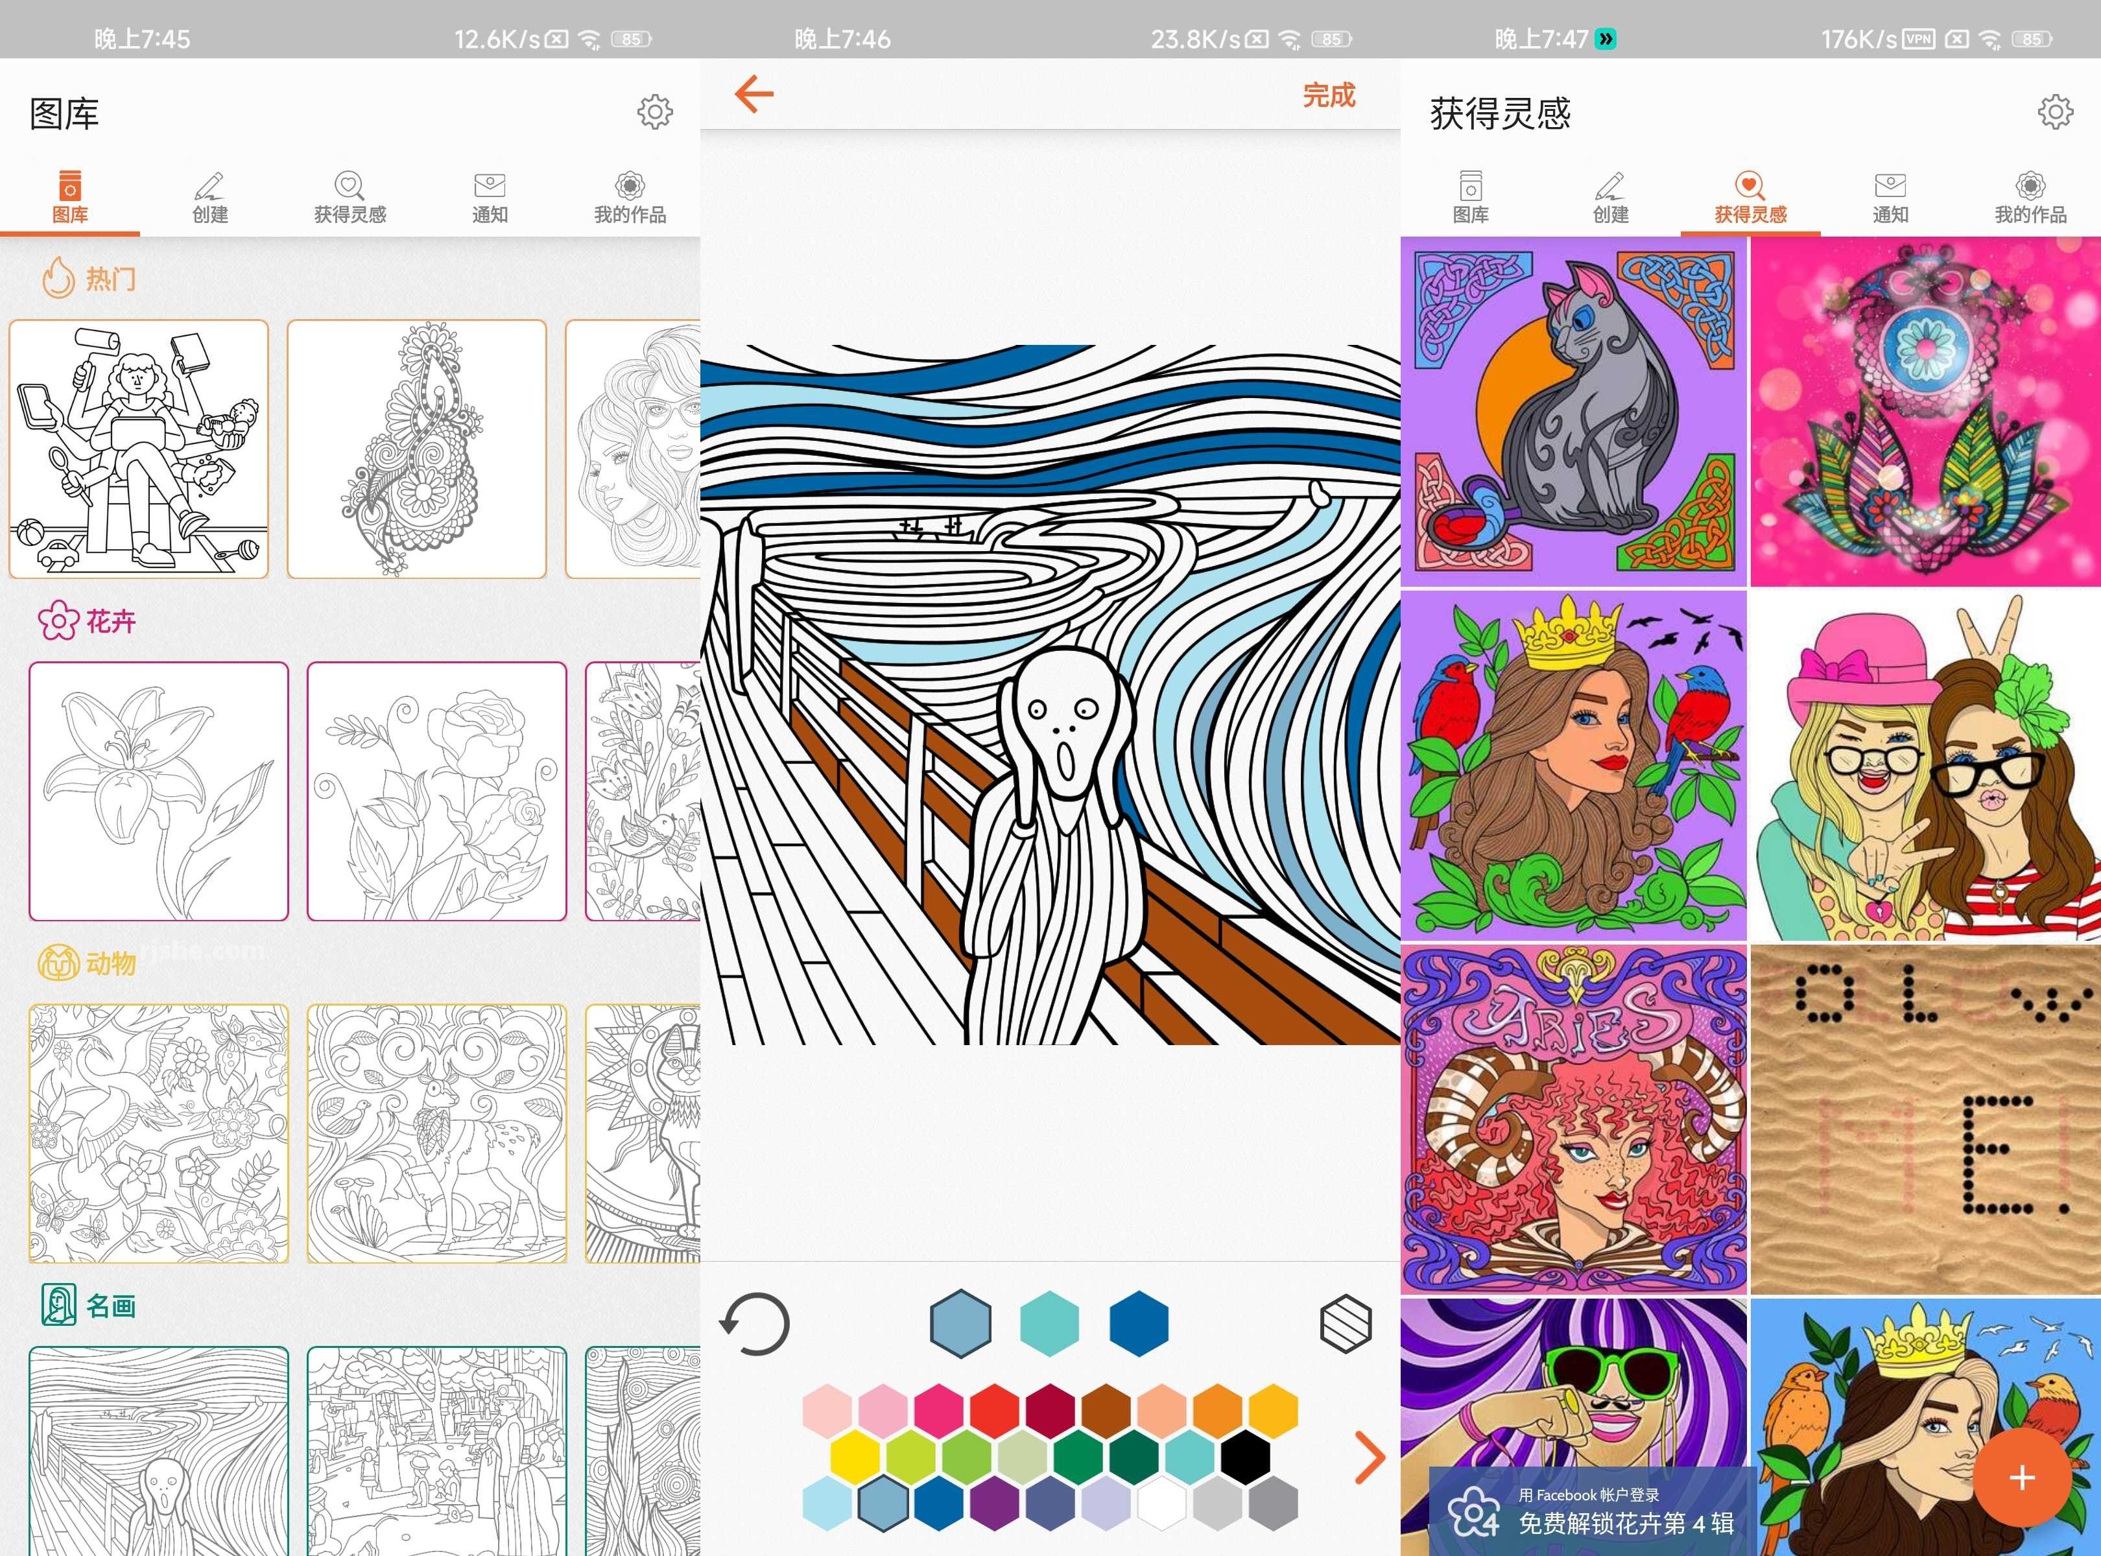The height and width of the screenshot is (1556, 2101).
Task: Open pink lotus mandala artwork
Action: tap(1926, 412)
